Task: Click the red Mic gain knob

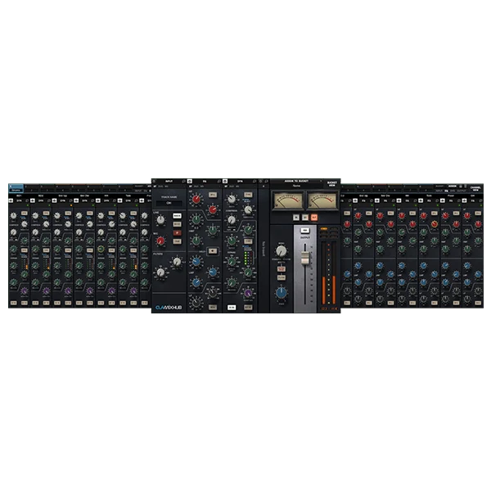Action: pyautogui.click(x=160, y=241)
